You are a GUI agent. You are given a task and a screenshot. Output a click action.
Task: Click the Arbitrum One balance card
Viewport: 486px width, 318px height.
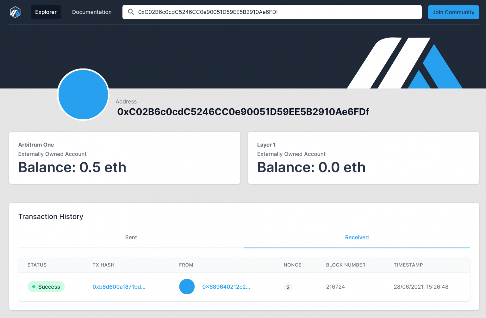[125, 158]
